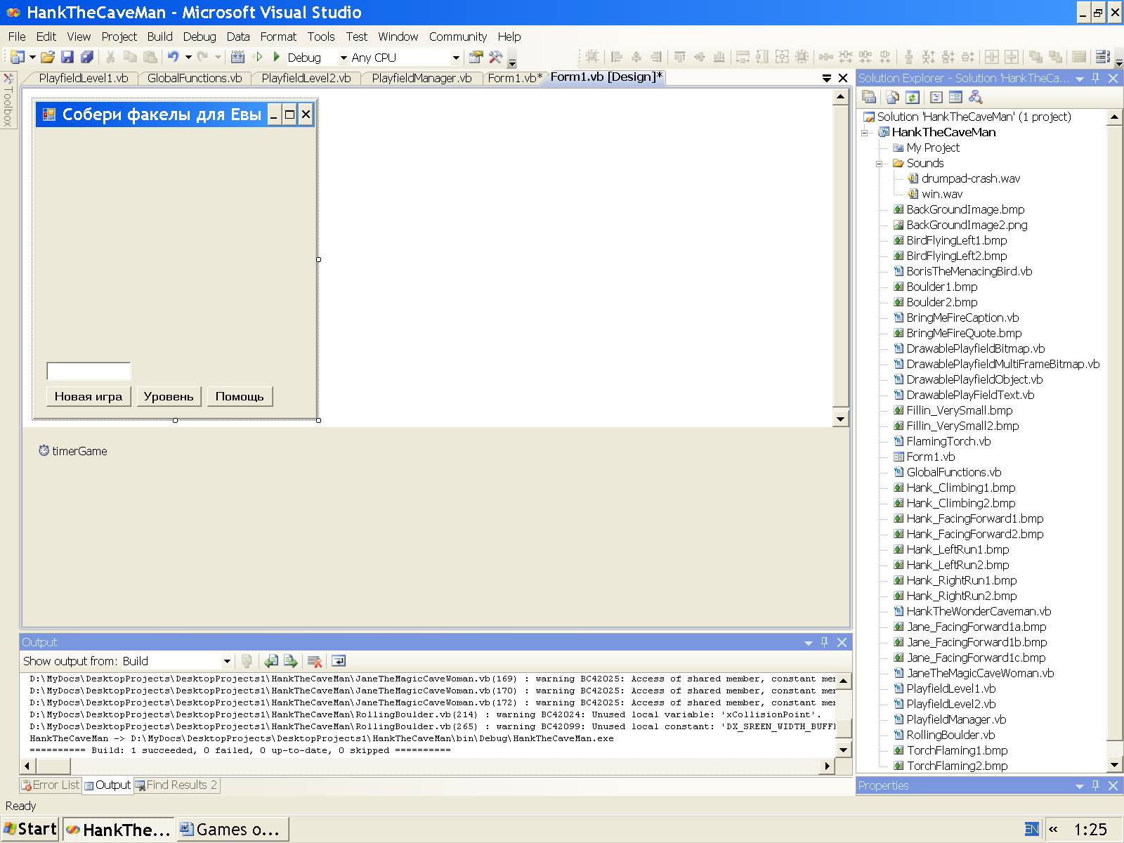1124x843 pixels.
Task: Click the Open File folder icon
Action: [x=48, y=58]
